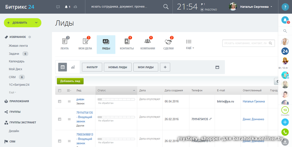This screenshot has height=147, width=292.
Task: Open the lead link диван
Action: pyautogui.click(x=80, y=99)
